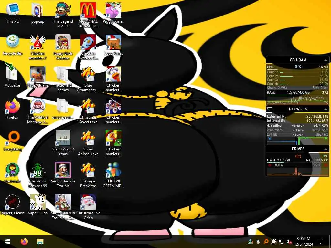Select the Papers, Please shortcut
The image size is (331, 248).
13,205
